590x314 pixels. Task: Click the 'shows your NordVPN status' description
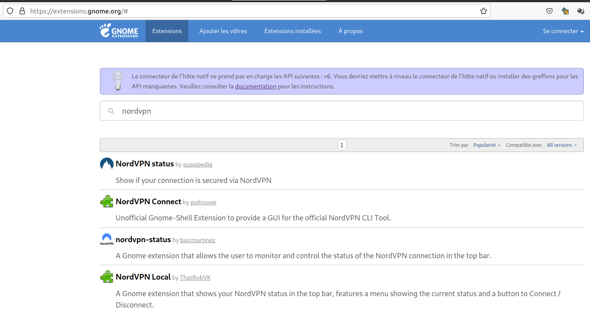pyautogui.click(x=338, y=299)
